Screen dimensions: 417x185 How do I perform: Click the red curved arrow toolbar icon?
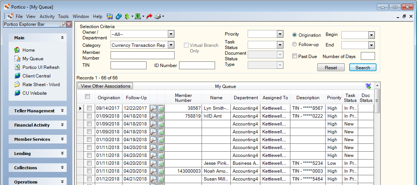point(149,16)
